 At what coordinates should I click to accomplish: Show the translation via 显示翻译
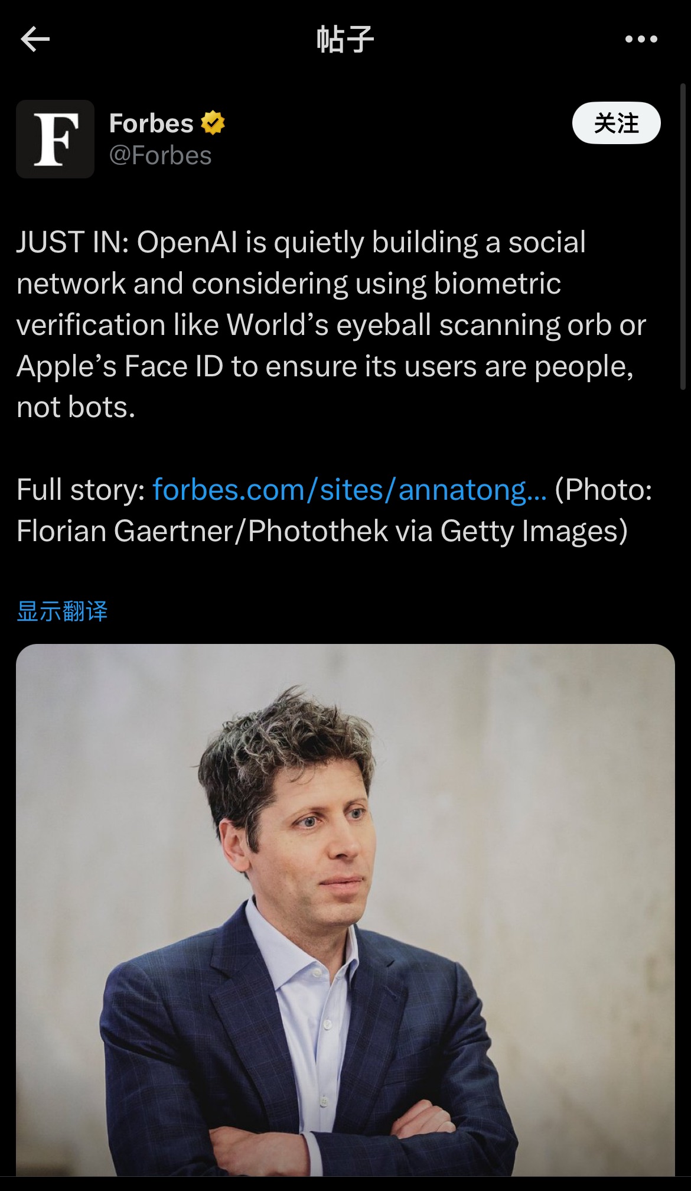pos(62,611)
